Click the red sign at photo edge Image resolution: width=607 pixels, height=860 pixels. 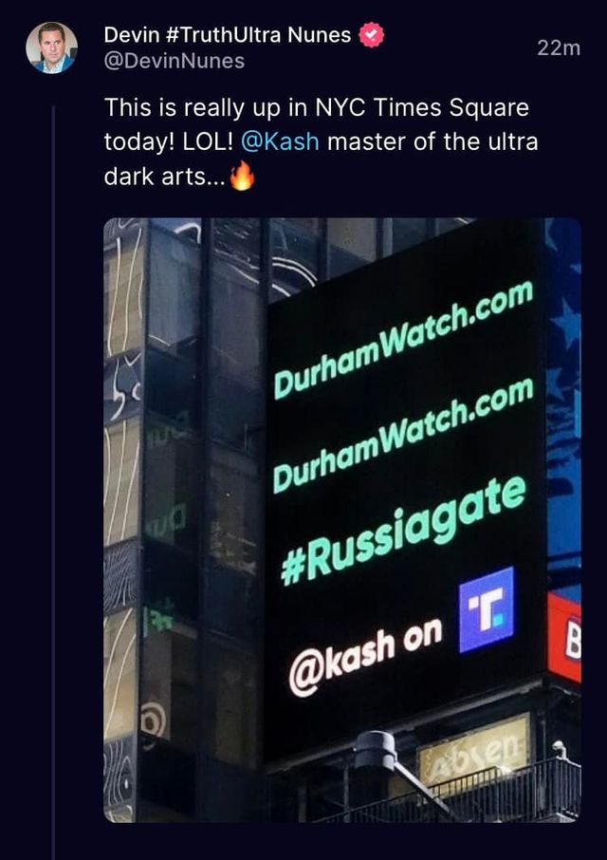tap(564, 637)
